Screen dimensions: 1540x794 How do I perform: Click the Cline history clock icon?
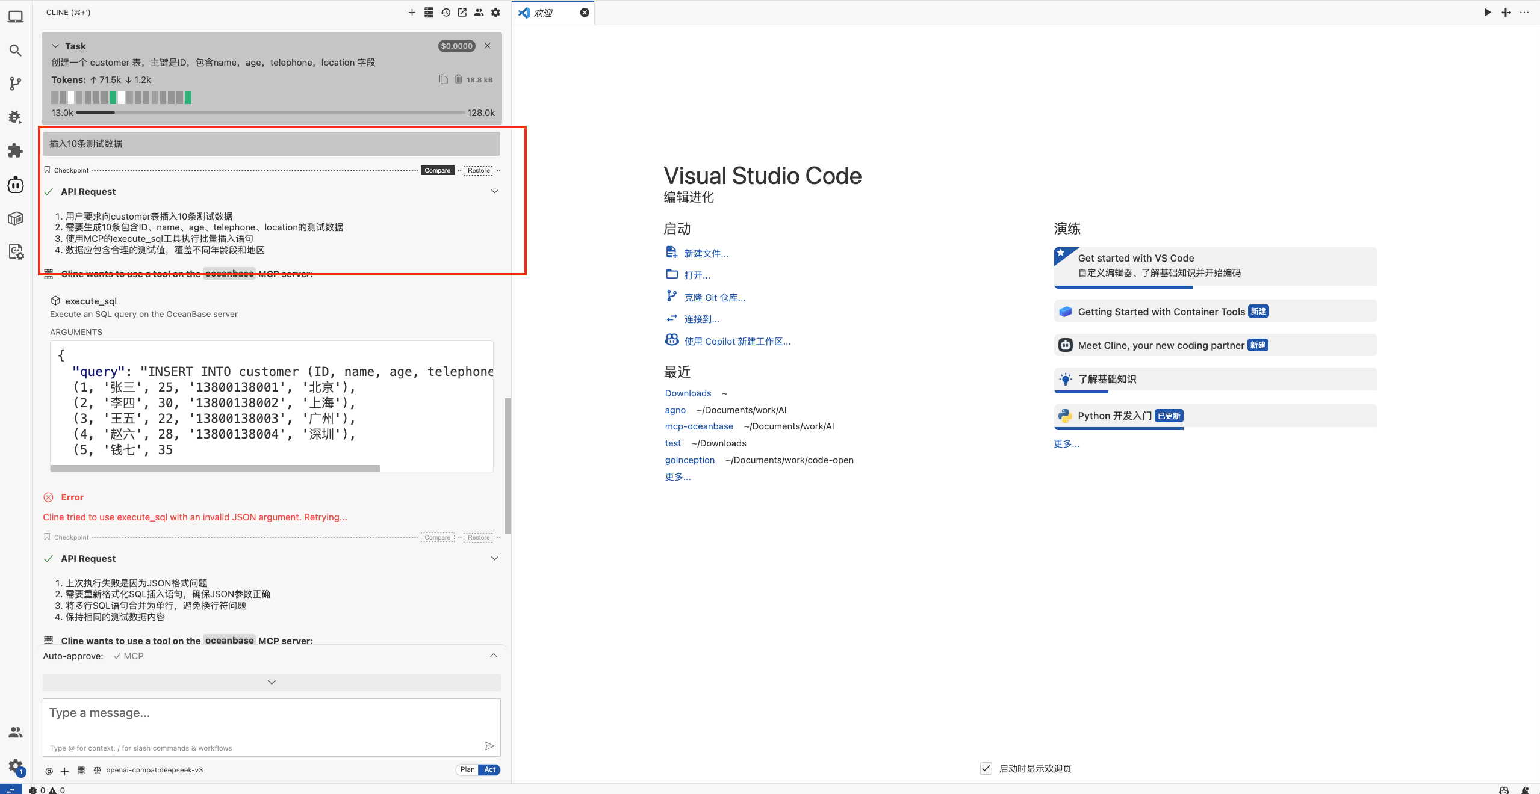(446, 13)
